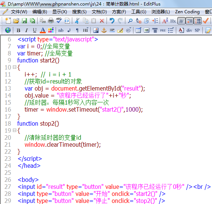The height and width of the screenshot is (204, 212).
Task: Click the form text box icon
Action: pos(147,30)
